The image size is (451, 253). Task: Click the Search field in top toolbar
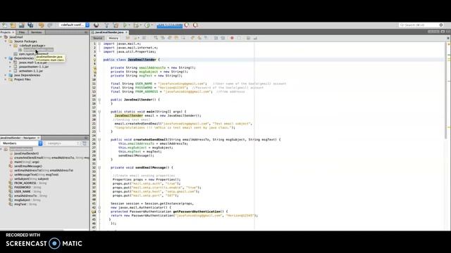pos(421,25)
